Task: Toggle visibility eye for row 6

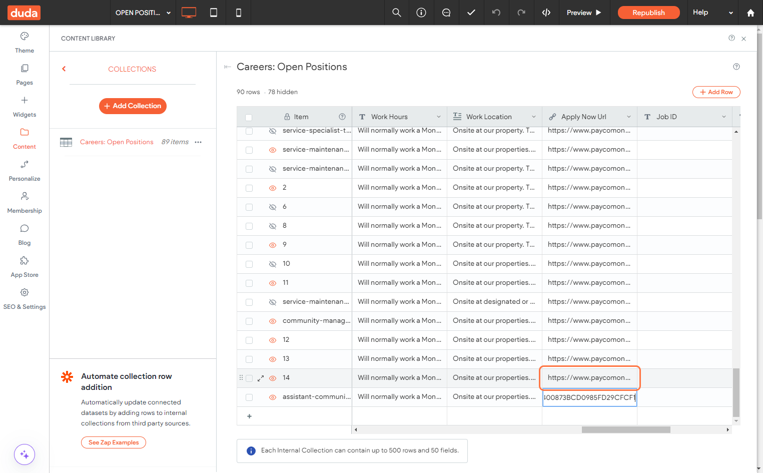Action: pyautogui.click(x=273, y=207)
